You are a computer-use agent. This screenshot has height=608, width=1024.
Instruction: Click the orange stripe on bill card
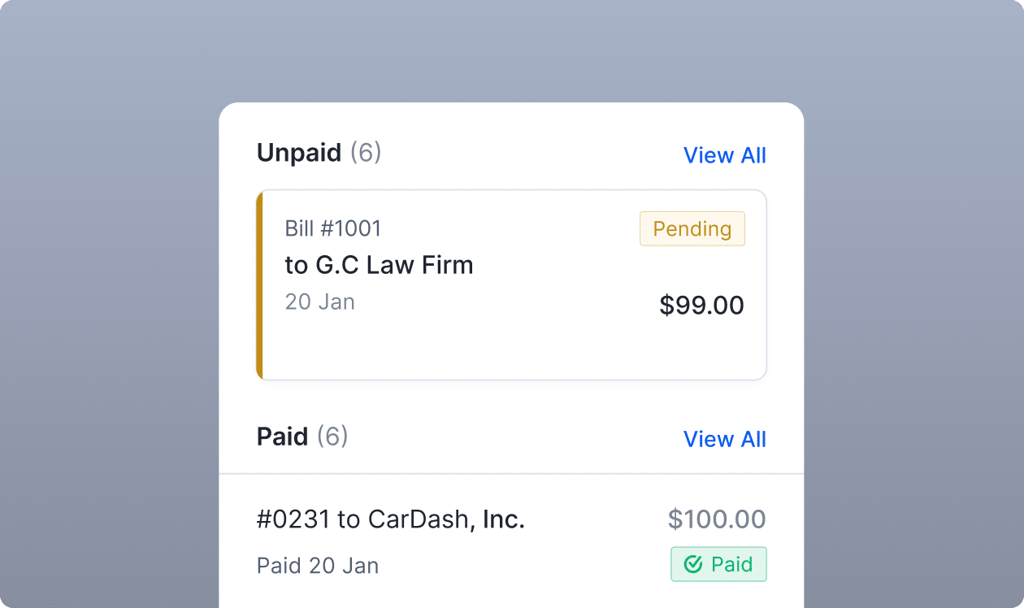259,285
